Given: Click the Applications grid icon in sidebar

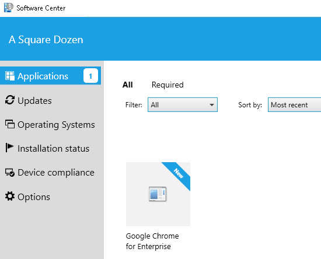Looking at the screenshot, I should pyautogui.click(x=9, y=76).
